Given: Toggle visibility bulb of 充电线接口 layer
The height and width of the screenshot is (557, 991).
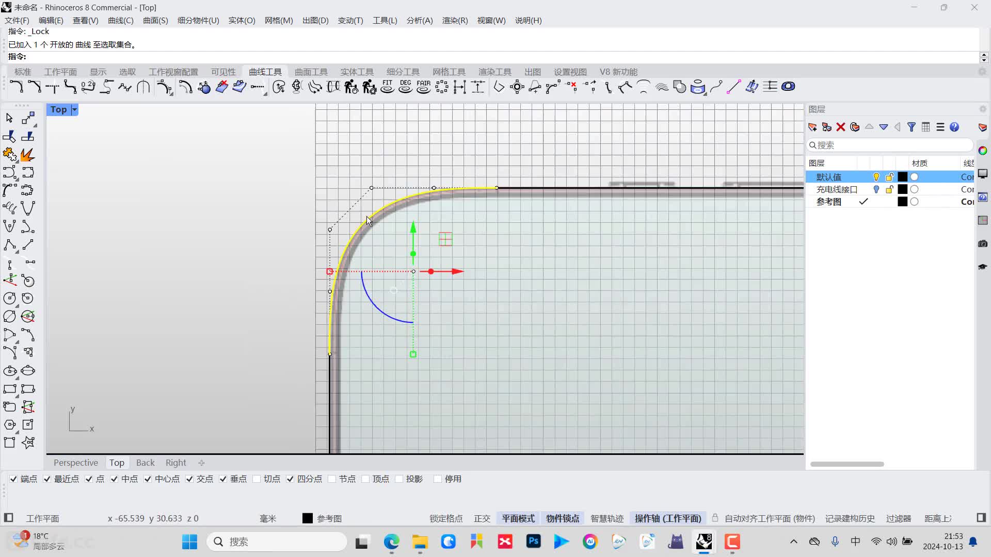Looking at the screenshot, I should pyautogui.click(x=876, y=189).
